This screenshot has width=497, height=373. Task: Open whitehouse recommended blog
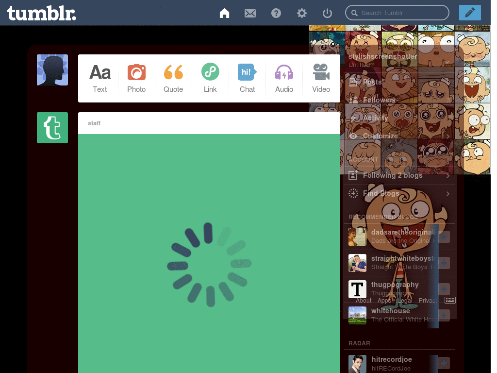[391, 311]
